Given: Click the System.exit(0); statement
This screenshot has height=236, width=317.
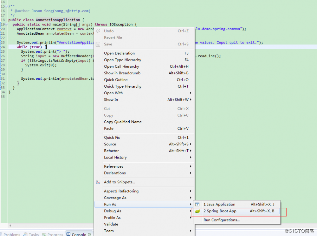Looking at the screenshot, I should click(x=41, y=65).
